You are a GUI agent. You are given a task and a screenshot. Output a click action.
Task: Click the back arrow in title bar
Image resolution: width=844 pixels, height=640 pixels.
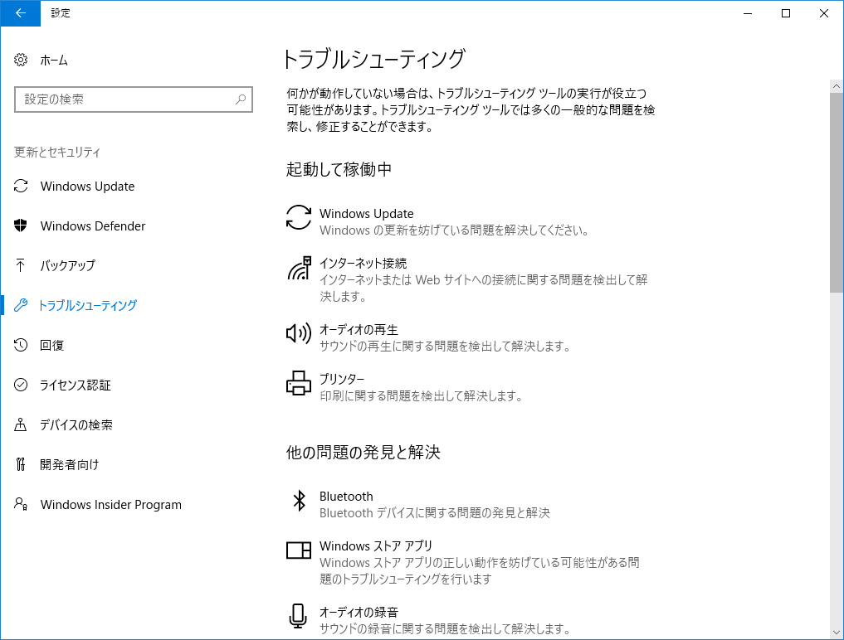pos(21,12)
